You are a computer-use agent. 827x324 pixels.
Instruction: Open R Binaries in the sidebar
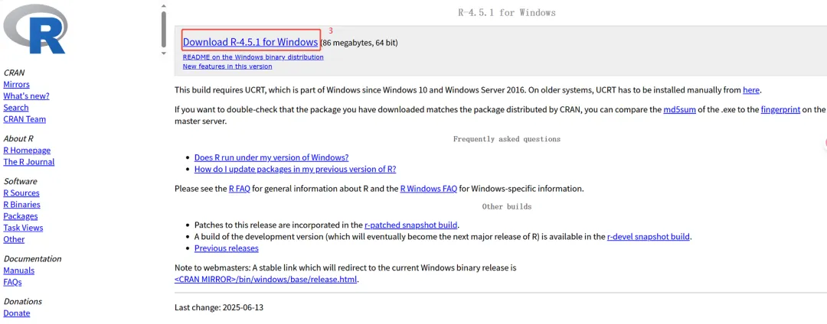(21, 205)
